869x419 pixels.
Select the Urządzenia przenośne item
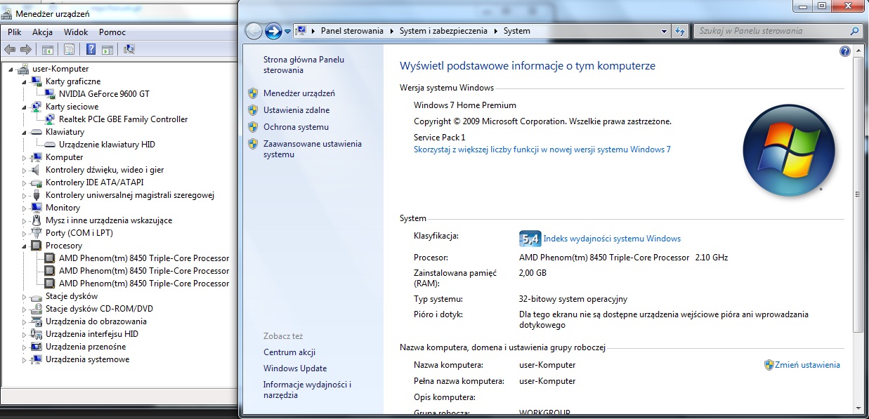86,347
